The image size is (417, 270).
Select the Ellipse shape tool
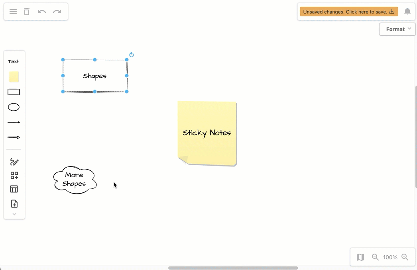(x=14, y=107)
